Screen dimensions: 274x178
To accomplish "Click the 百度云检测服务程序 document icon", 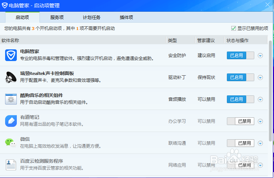I will (11, 165).
